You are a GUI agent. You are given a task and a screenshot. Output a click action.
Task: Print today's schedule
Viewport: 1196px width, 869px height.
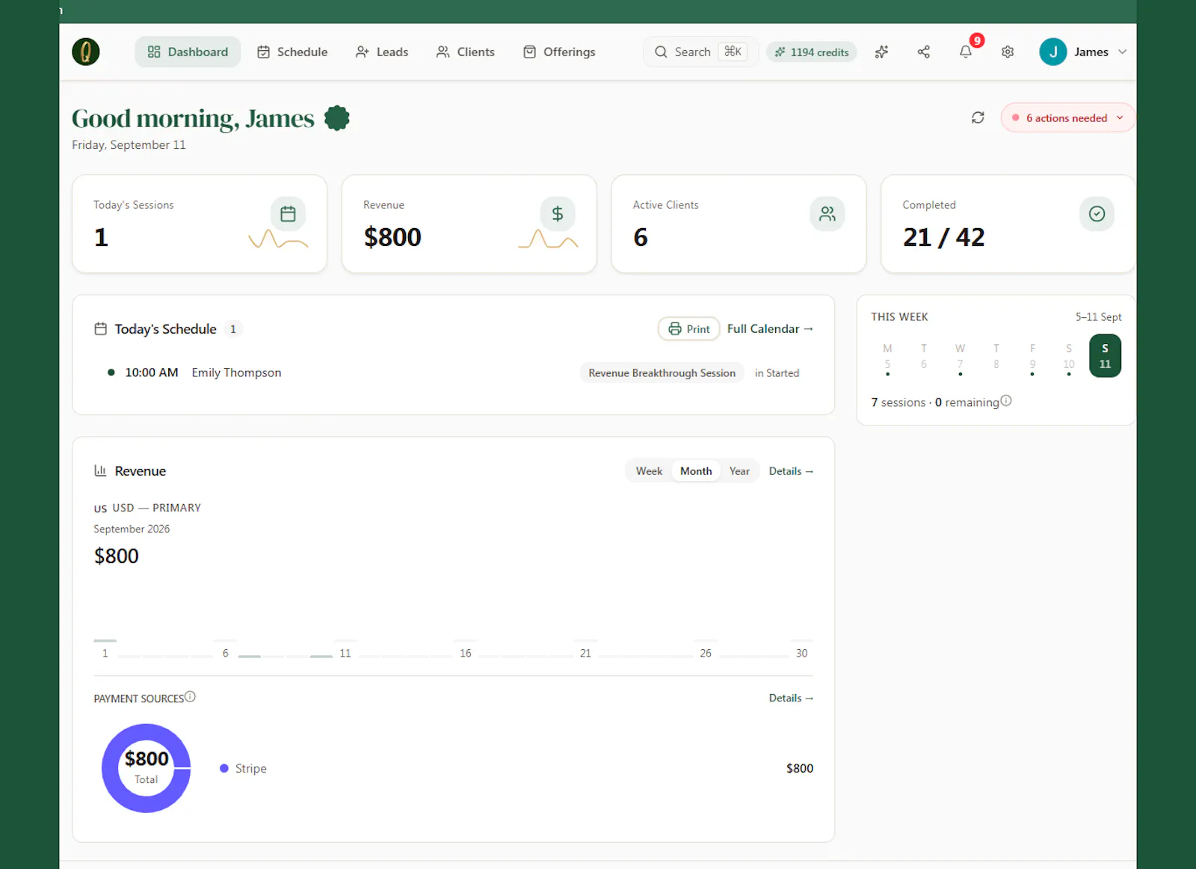(689, 329)
